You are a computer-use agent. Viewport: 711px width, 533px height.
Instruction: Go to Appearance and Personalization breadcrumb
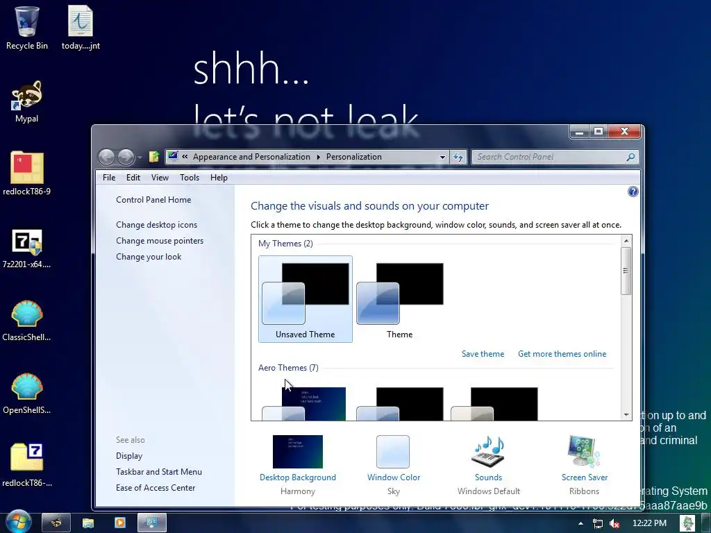251,157
